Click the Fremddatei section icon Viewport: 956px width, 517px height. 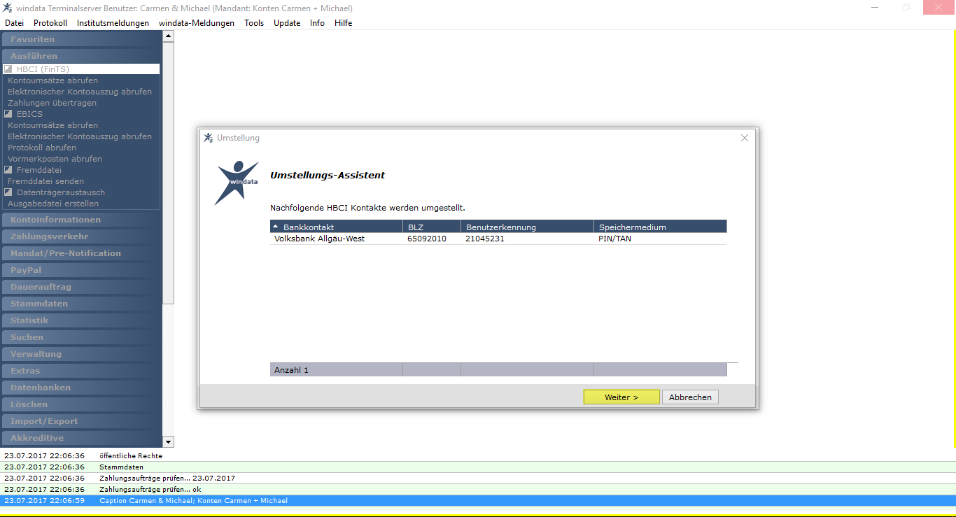tap(8, 170)
